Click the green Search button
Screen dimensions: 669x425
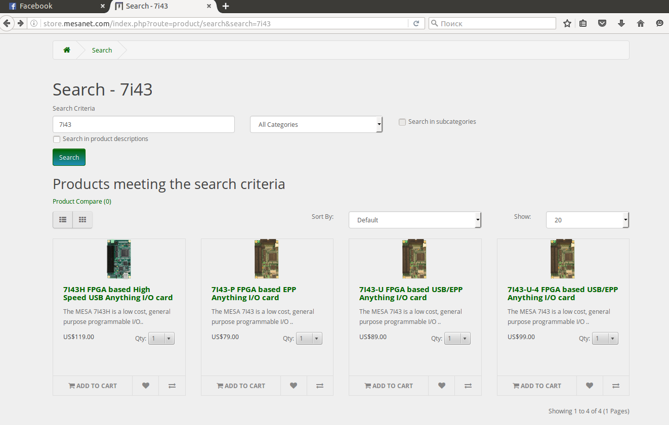(x=69, y=157)
